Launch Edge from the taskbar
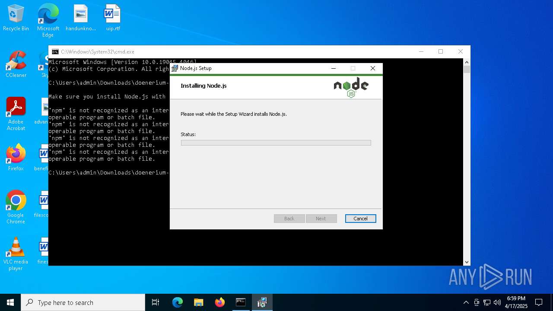This screenshot has width=553, height=311. point(178,302)
